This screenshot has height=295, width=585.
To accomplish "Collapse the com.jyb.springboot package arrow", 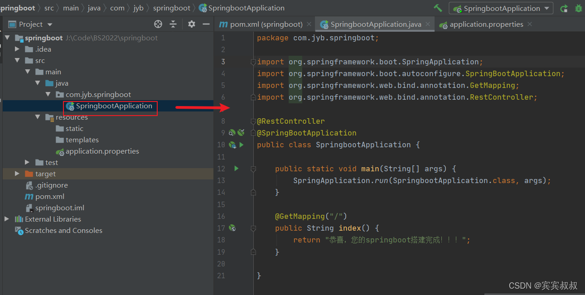I will pos(48,94).
